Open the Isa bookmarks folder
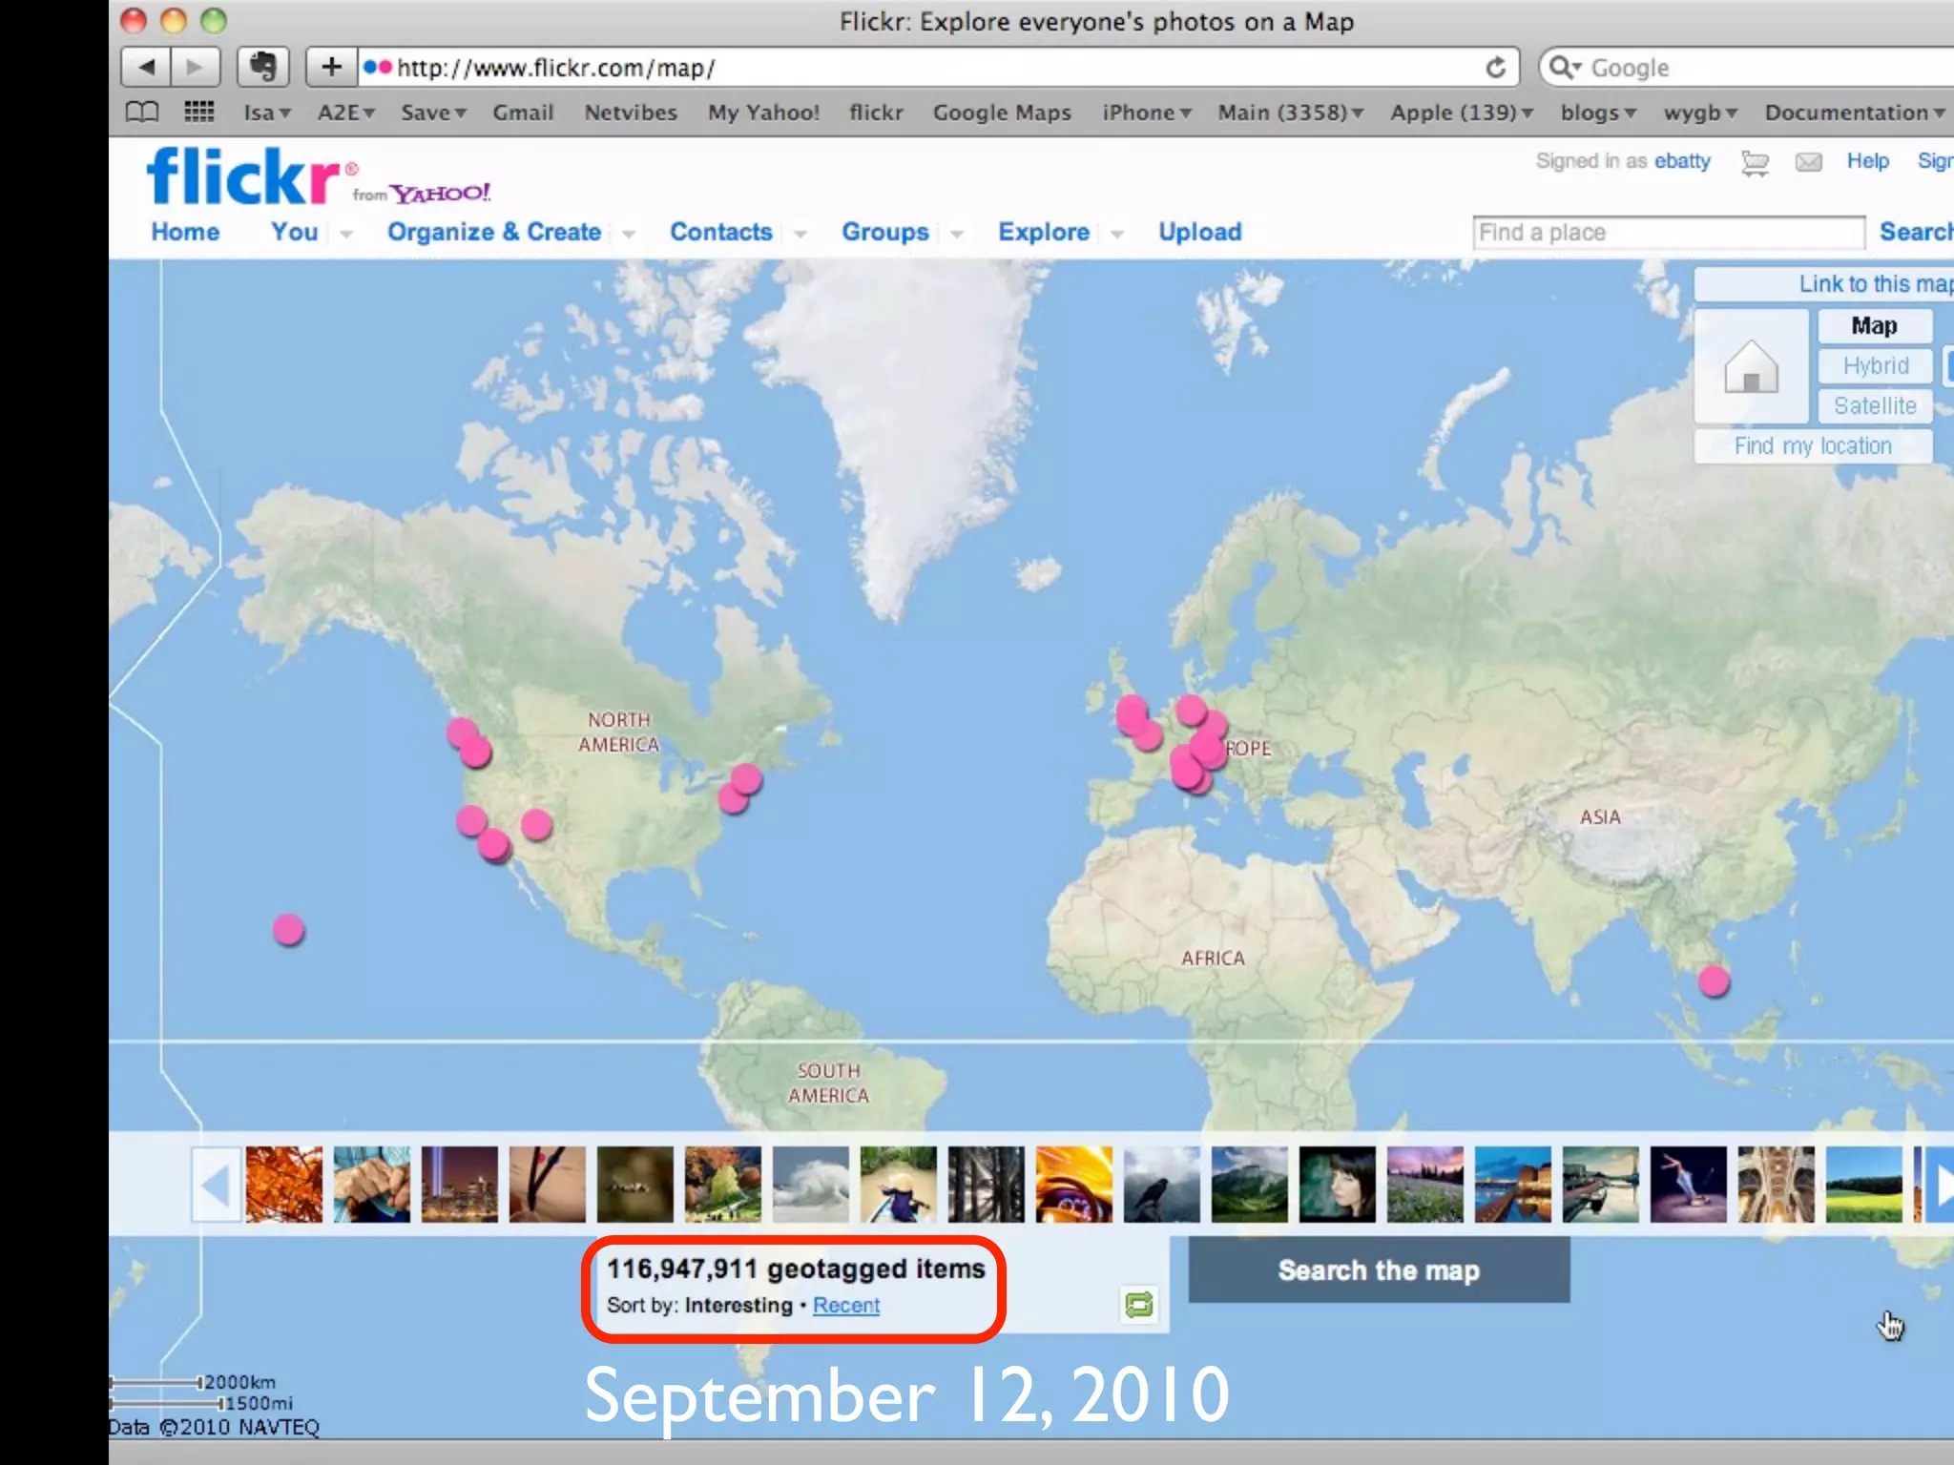1954x1465 pixels. tap(266, 113)
